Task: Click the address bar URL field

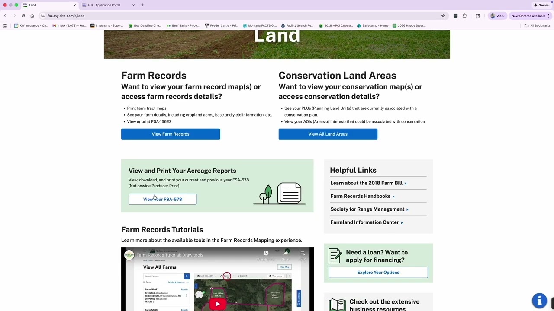Action: [x=242, y=16]
